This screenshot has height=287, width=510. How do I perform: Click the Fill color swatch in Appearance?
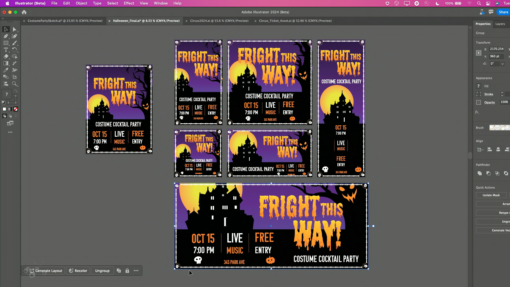coord(478,86)
